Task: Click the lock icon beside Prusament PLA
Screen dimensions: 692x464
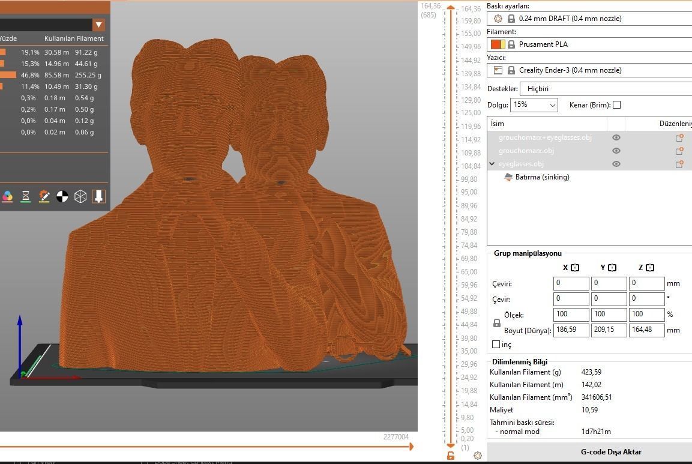Action: click(x=511, y=44)
